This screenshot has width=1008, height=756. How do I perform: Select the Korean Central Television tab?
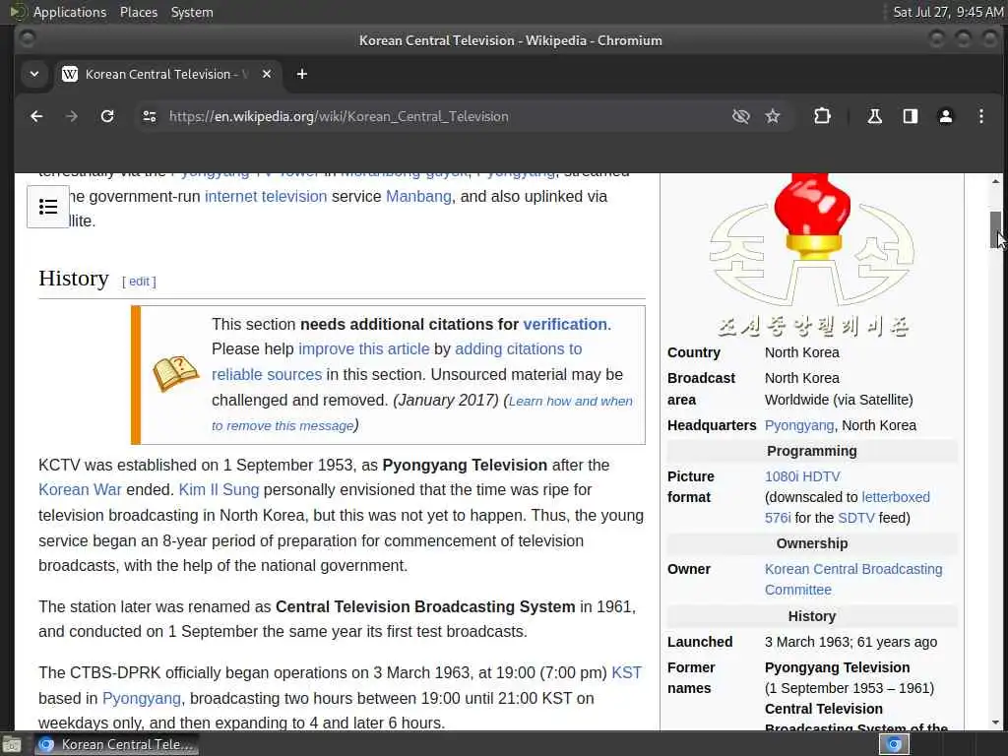pyautogui.click(x=167, y=74)
